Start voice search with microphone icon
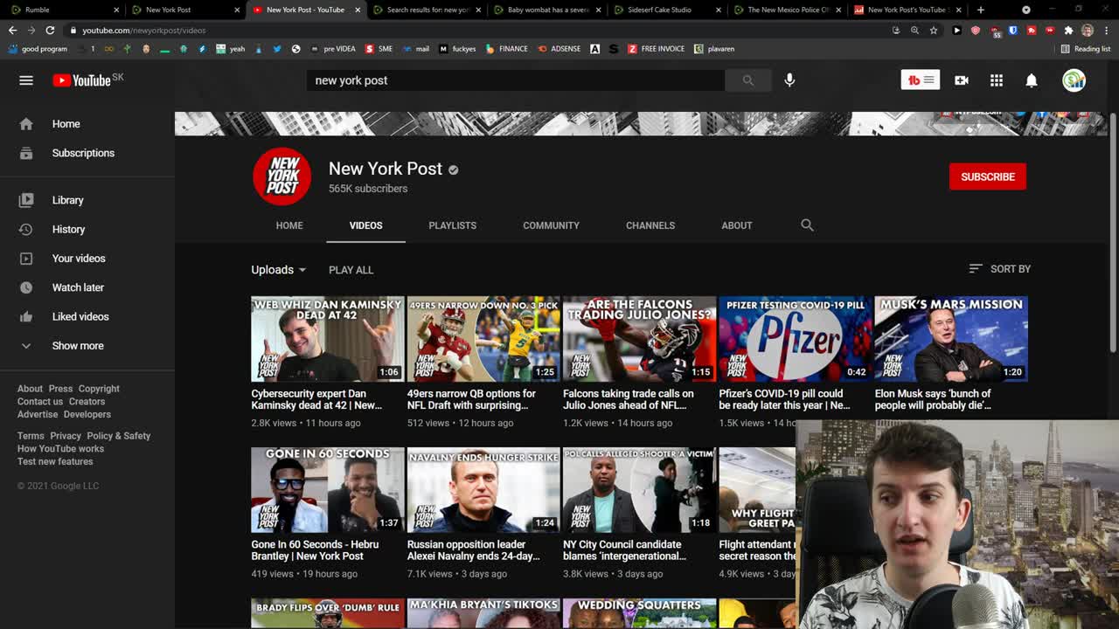 [x=789, y=80]
